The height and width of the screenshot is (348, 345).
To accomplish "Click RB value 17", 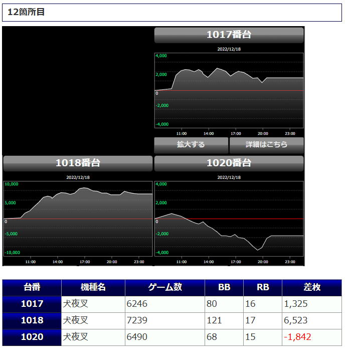I will coord(250,321).
